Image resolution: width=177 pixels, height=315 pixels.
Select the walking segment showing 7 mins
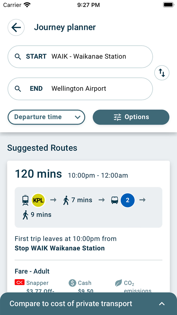coord(77,200)
